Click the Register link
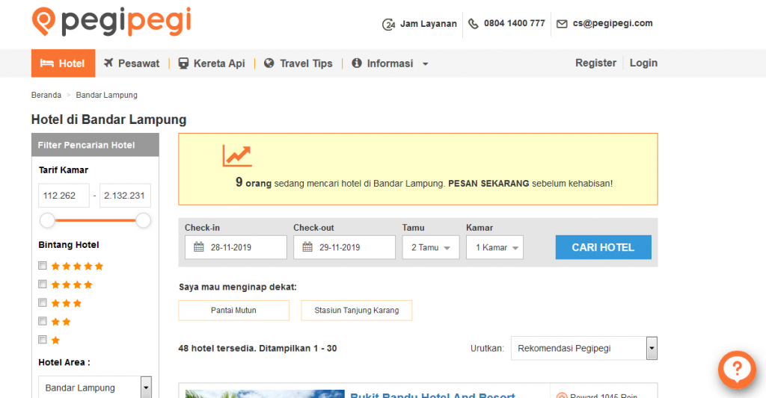766x398 pixels. [595, 63]
